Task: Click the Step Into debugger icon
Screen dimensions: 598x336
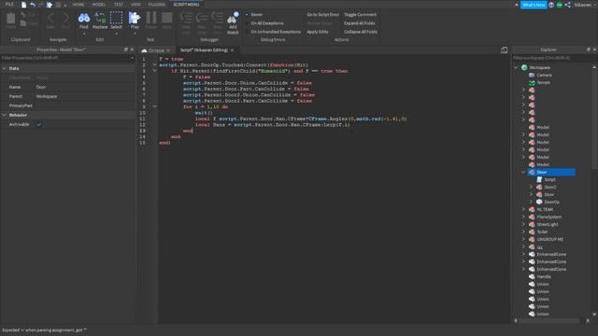Action: click(x=186, y=18)
